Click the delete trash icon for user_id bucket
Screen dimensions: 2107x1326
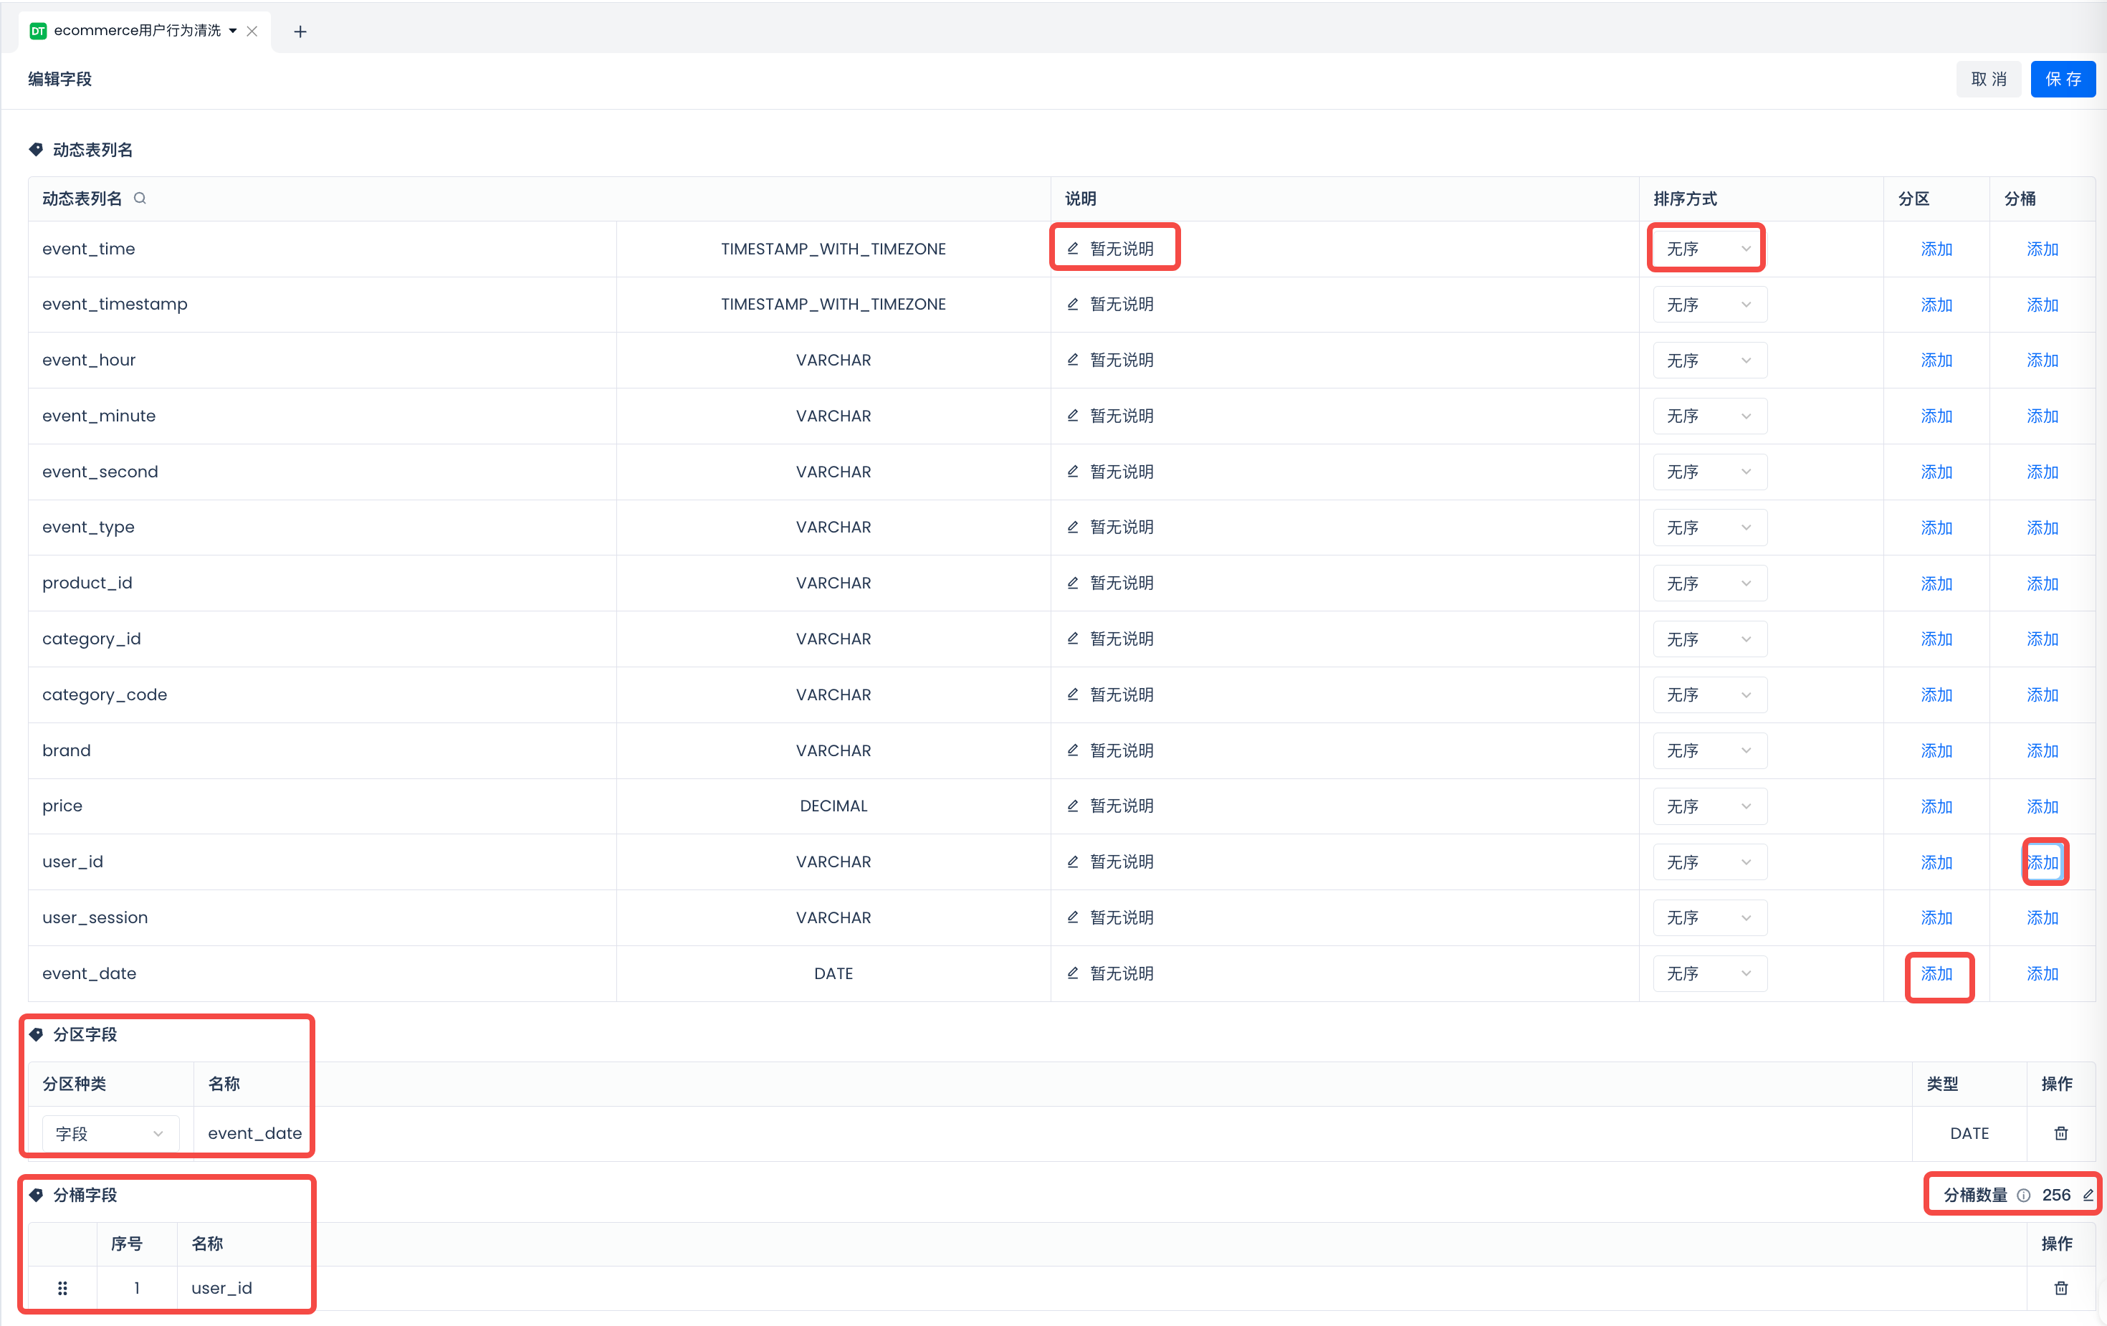[x=2060, y=1288]
